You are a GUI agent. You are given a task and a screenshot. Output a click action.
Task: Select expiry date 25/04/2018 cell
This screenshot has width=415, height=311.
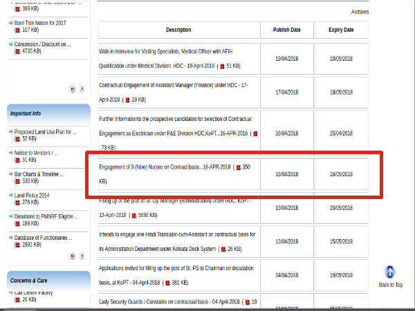pyautogui.click(x=341, y=133)
